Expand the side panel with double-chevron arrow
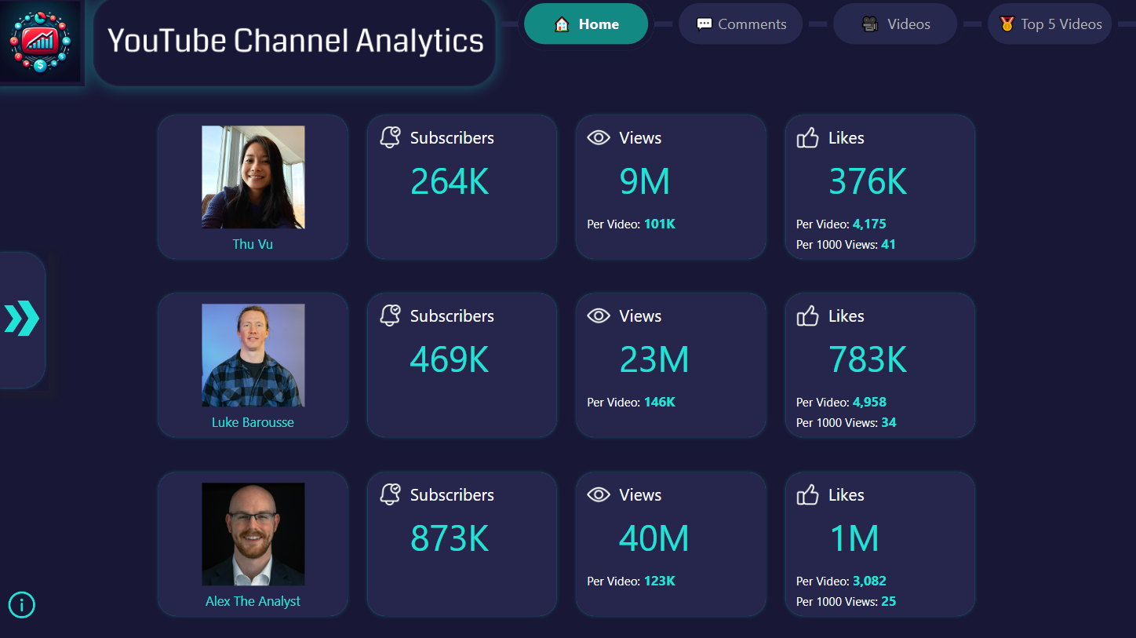The height and width of the screenshot is (638, 1136). pyautogui.click(x=22, y=319)
